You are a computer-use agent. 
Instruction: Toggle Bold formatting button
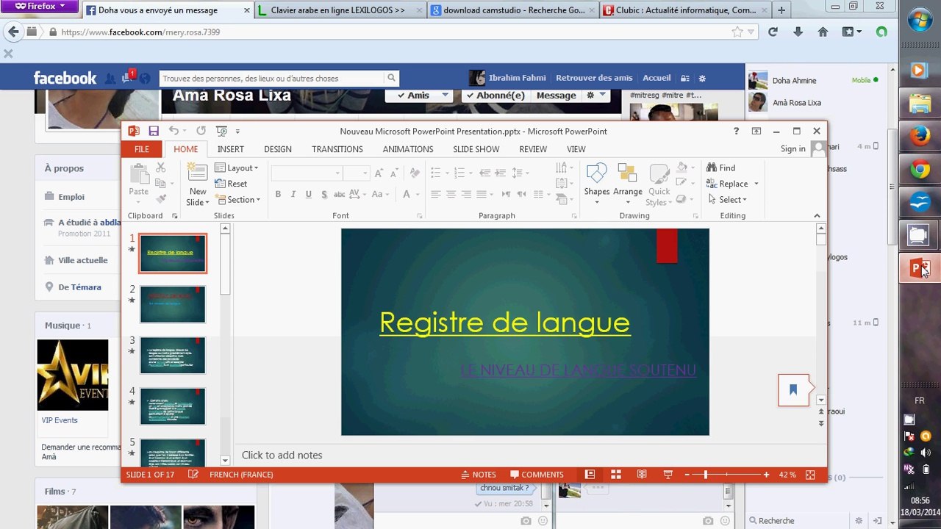(x=278, y=194)
